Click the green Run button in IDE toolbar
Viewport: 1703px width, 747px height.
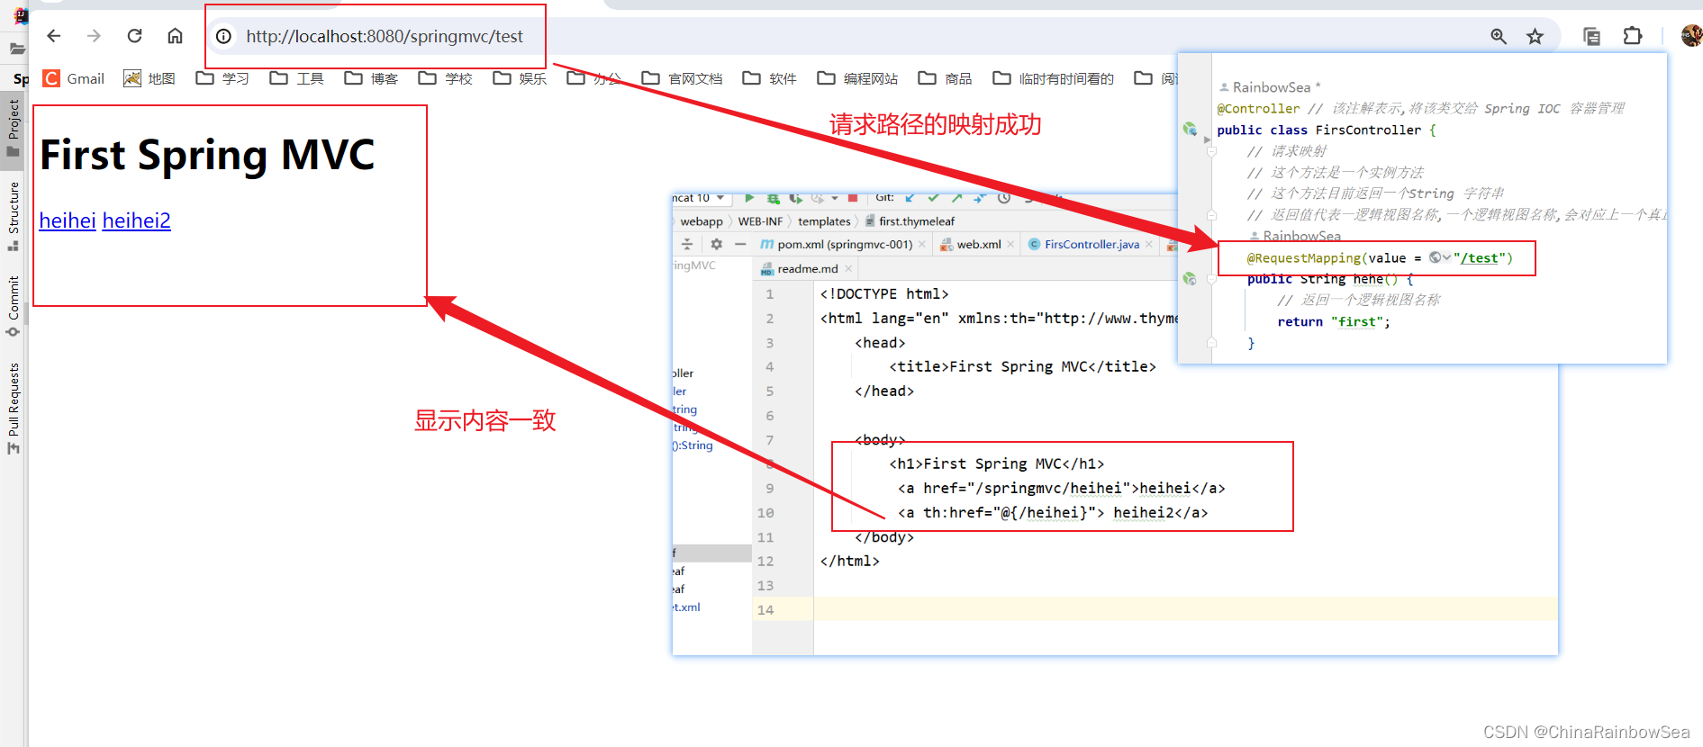click(749, 198)
